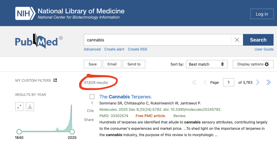This screenshot has height=144, width=277.
Task: Open the Sort by Best match dropdown
Action: pyautogui.click(x=206, y=64)
